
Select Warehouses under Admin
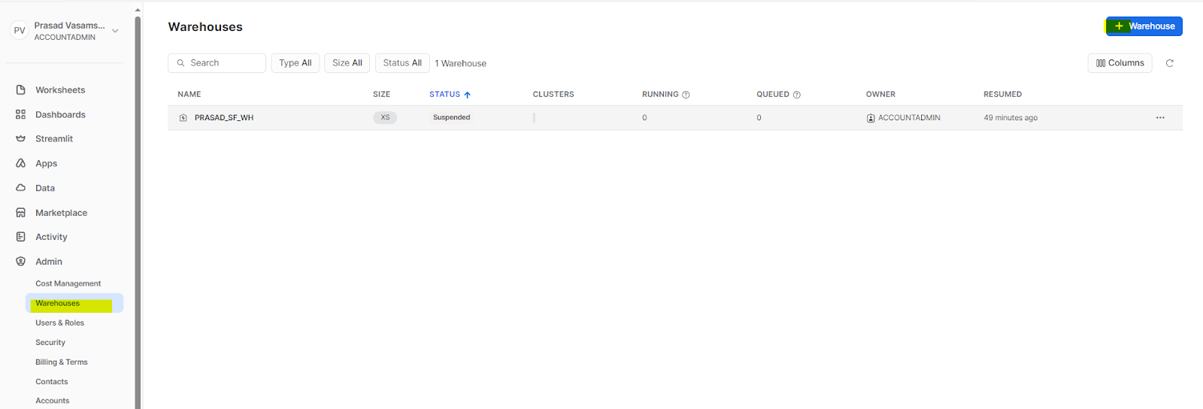74,303
